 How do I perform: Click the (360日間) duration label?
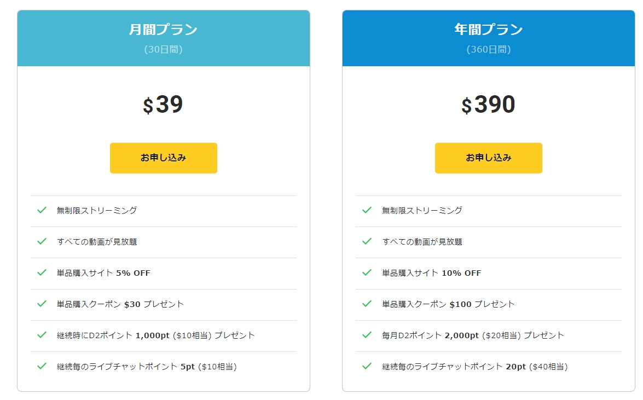pos(488,49)
